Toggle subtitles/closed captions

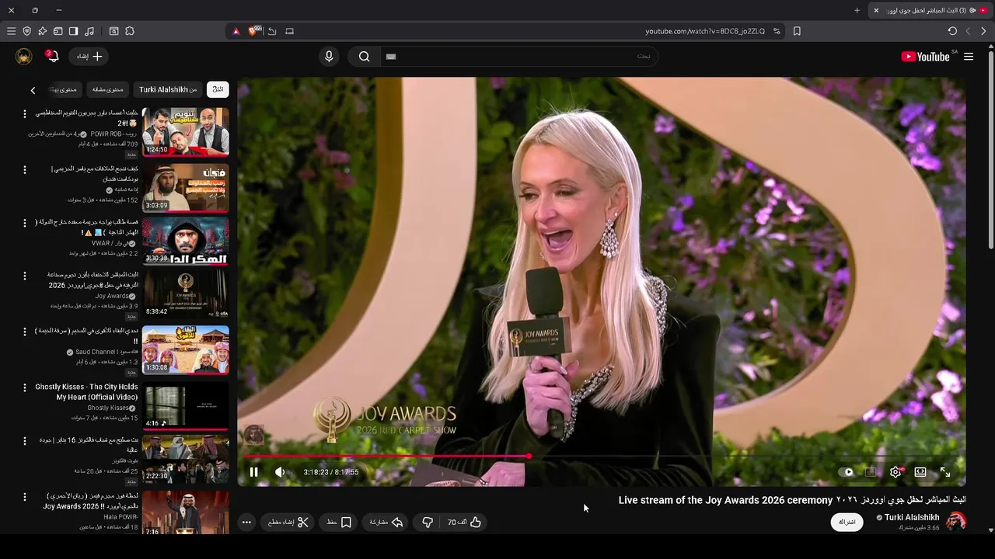(871, 472)
